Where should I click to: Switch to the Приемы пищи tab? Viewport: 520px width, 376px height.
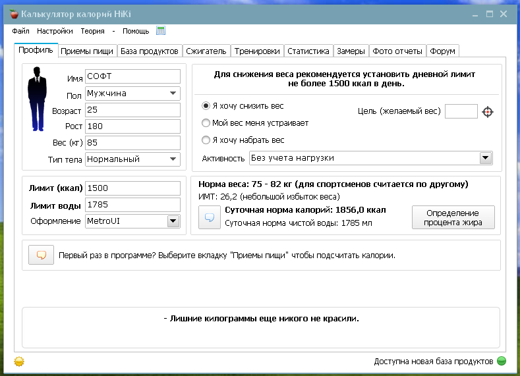[87, 51]
